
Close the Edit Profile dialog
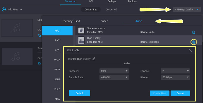pos(190,50)
